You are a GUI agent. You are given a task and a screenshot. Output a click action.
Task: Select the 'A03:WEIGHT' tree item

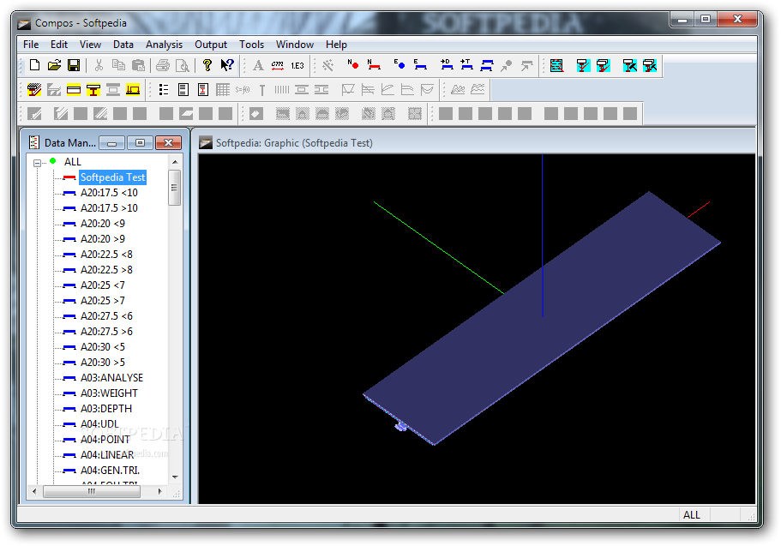[109, 393]
